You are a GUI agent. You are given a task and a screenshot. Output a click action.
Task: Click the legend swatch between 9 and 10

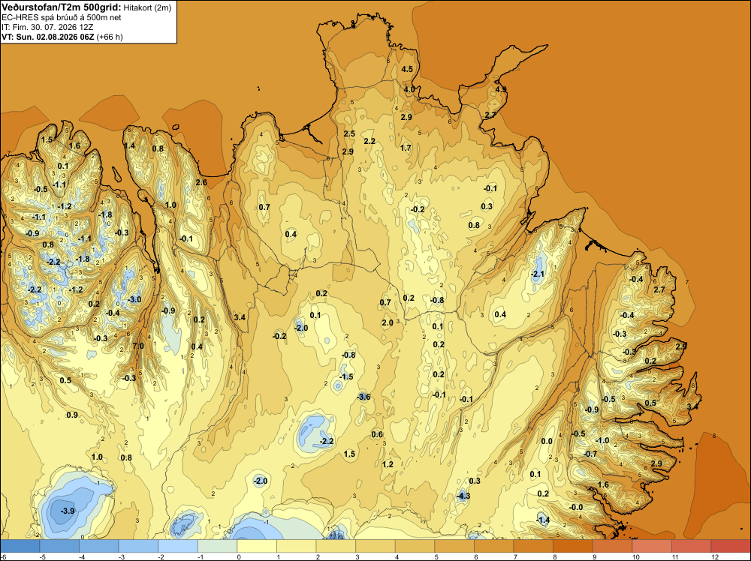[613, 546]
